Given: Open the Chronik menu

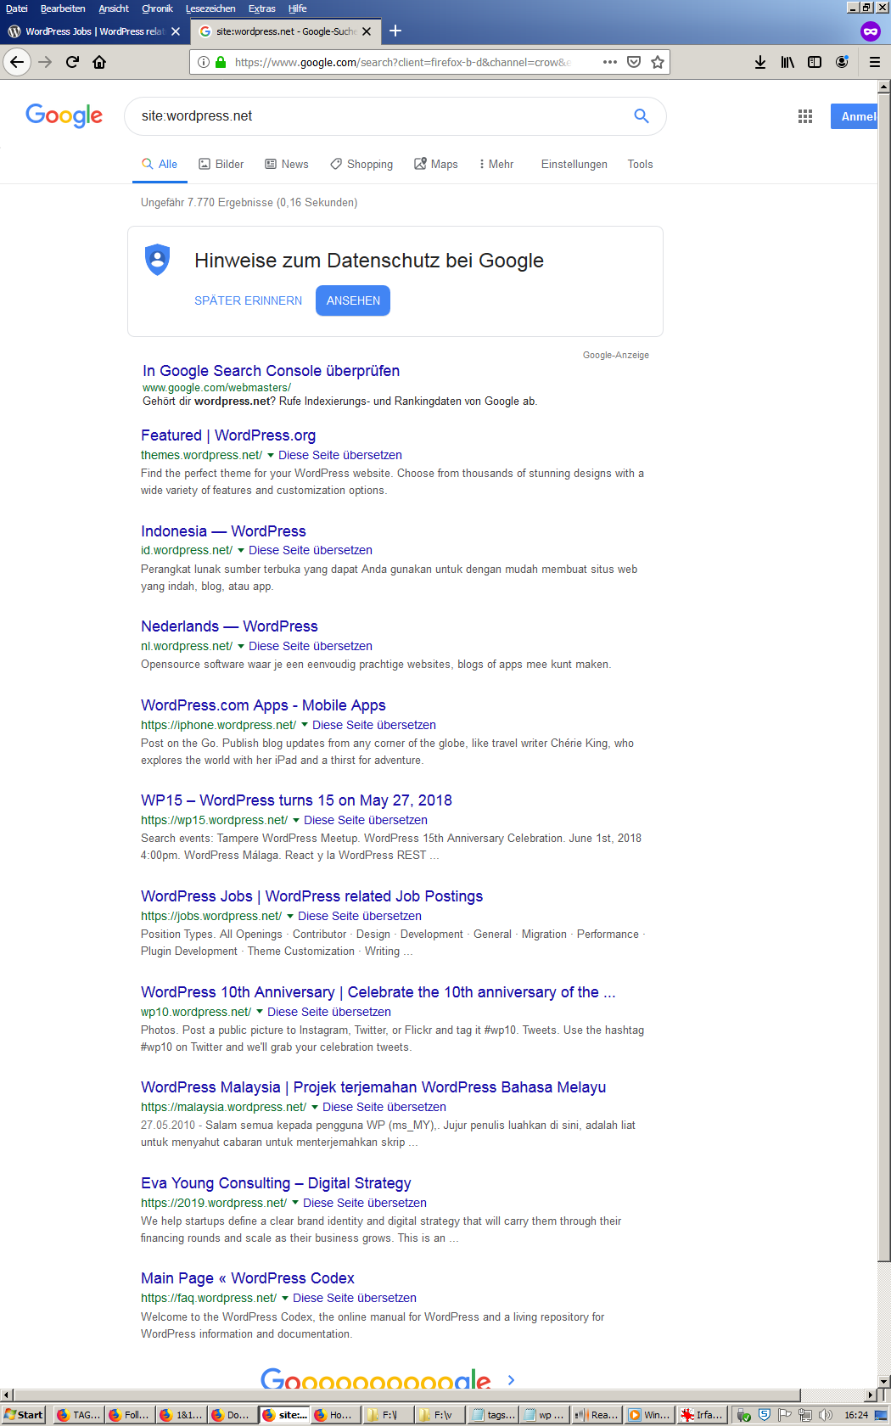Looking at the screenshot, I should 157,8.
